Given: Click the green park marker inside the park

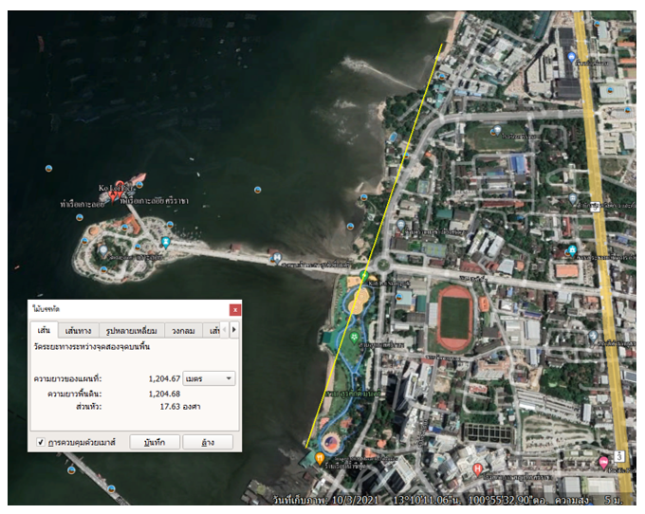Looking at the screenshot, I should coord(355,337).
